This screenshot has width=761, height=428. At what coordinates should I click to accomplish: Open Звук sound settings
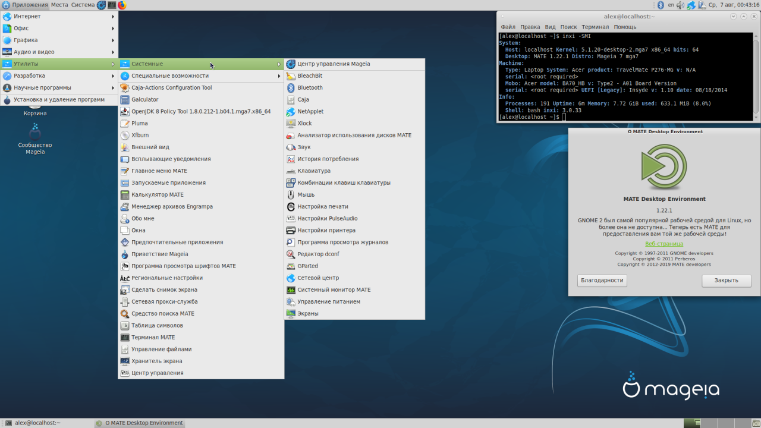tap(355, 147)
